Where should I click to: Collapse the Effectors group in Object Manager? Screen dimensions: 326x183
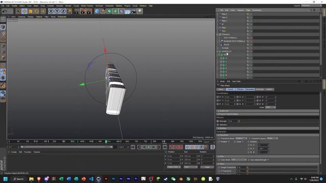click(218, 35)
